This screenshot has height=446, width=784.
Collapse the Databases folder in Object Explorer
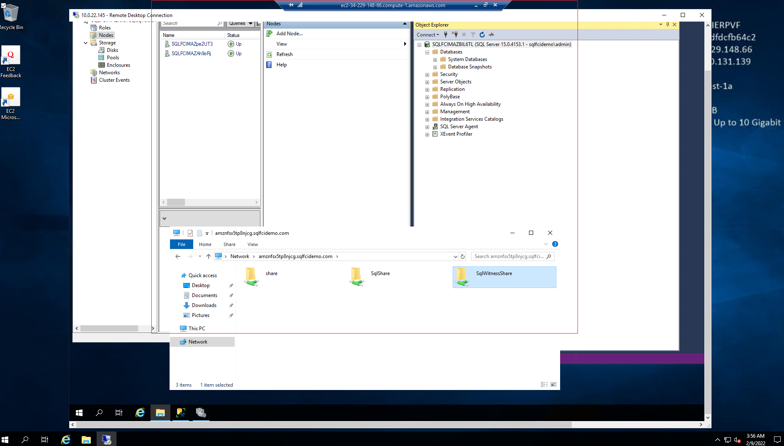pyautogui.click(x=427, y=52)
